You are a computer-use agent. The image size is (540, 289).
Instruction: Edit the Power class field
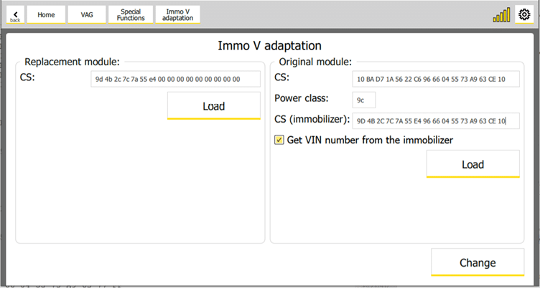click(364, 100)
